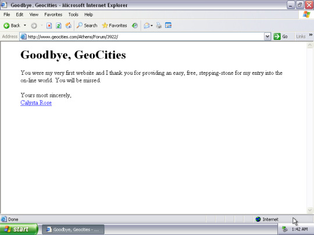
Task: Restore down the Internet Explorer window
Action: click(x=300, y=5)
